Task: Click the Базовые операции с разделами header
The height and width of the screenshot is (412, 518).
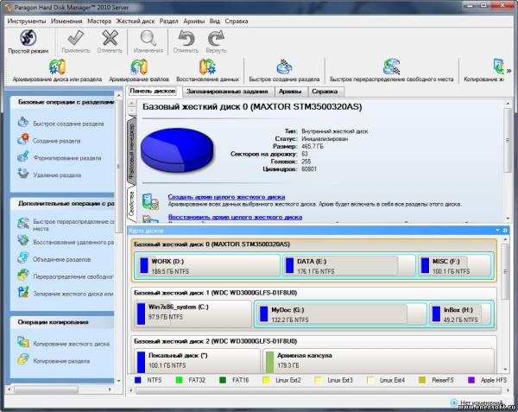Action: tap(66, 102)
